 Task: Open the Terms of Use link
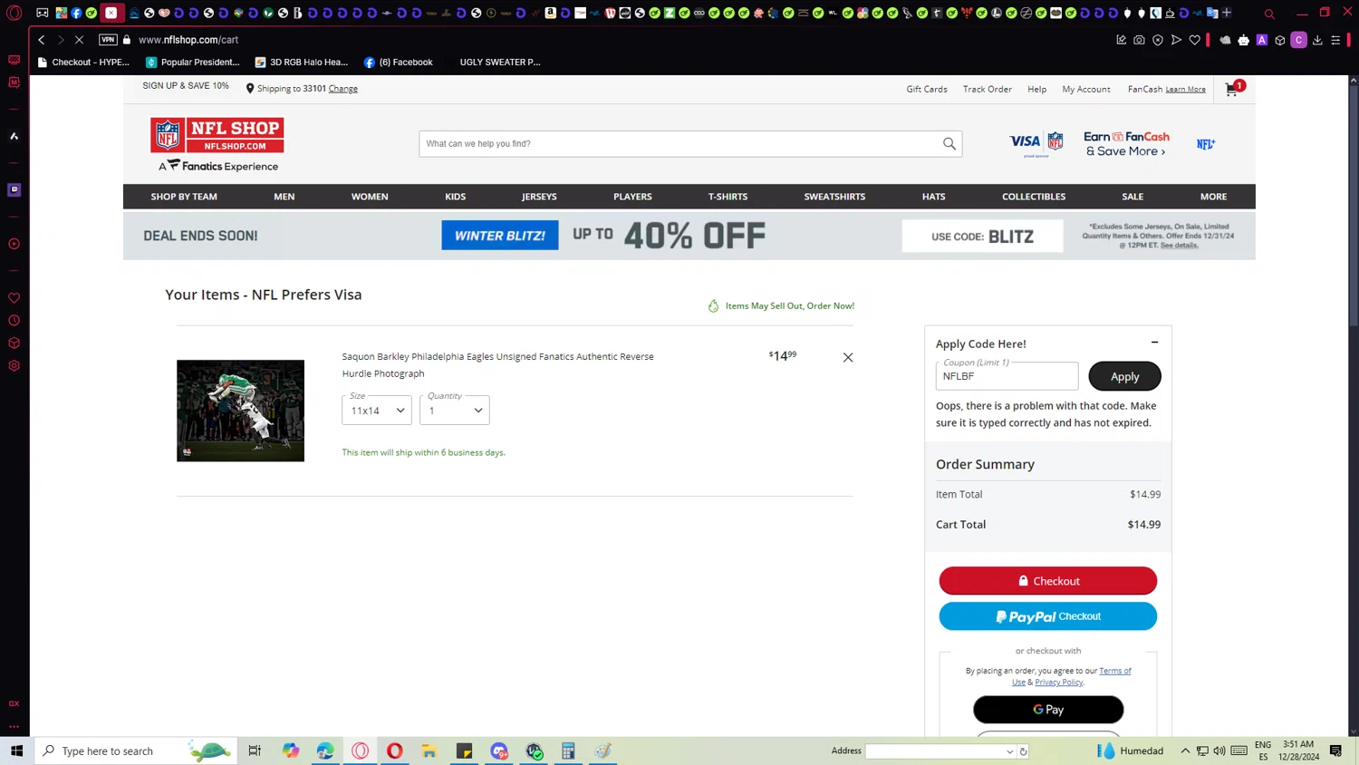(1115, 671)
